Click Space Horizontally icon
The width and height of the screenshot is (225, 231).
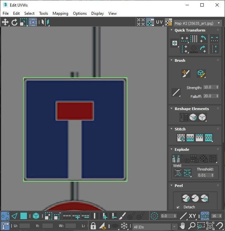point(214,39)
